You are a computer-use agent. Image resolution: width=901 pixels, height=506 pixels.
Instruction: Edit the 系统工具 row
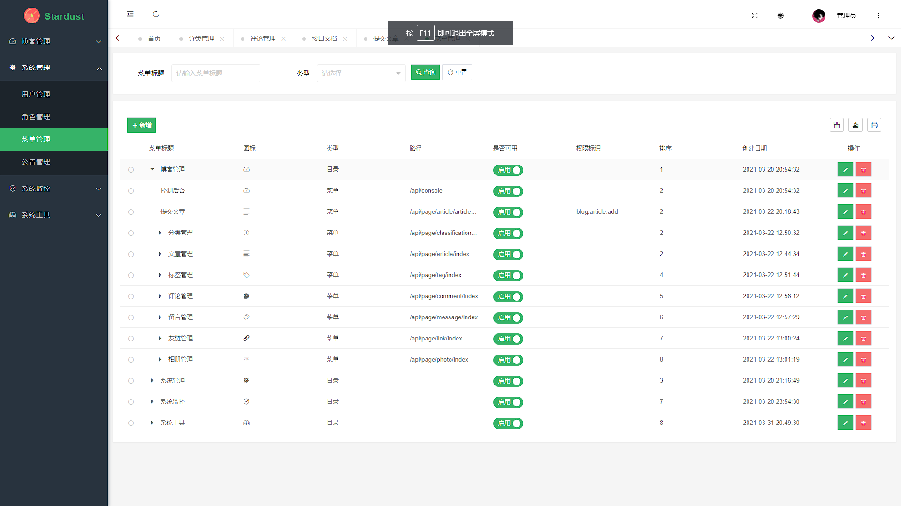[845, 423]
